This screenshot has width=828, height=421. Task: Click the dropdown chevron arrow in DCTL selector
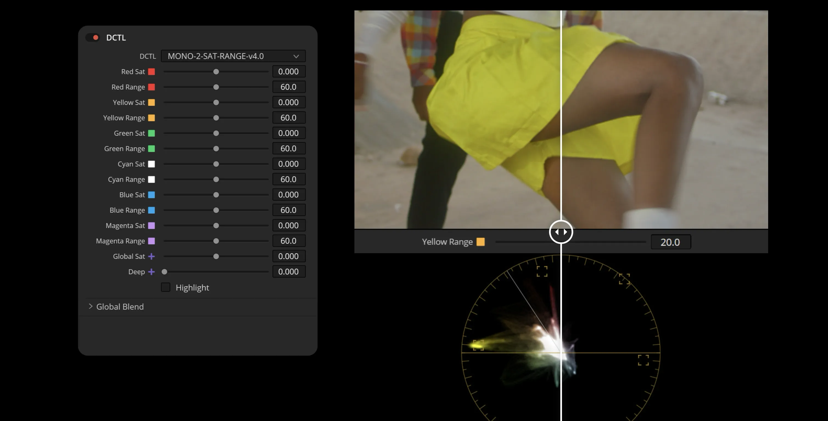click(296, 57)
